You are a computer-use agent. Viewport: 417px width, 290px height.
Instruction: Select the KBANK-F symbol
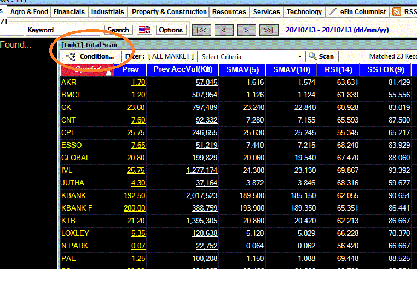coord(77,208)
